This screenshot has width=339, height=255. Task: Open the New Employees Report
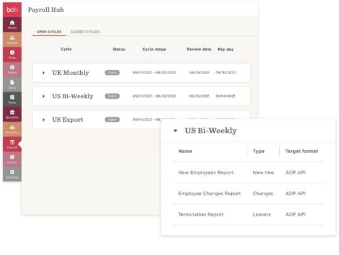pyautogui.click(x=206, y=173)
